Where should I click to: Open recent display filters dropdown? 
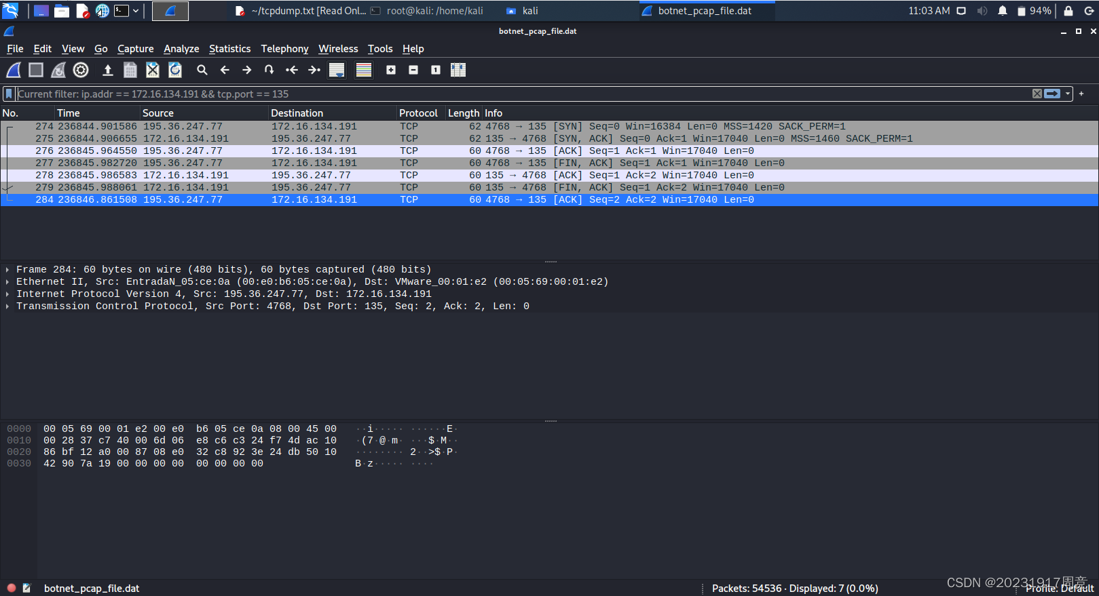[1068, 94]
